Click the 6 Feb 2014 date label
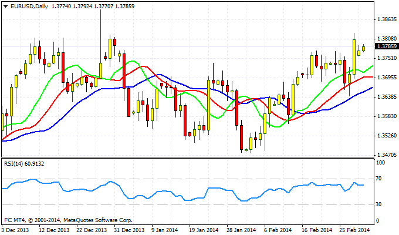Screen dimensions: 399x235 pyautogui.click(x=278, y=230)
